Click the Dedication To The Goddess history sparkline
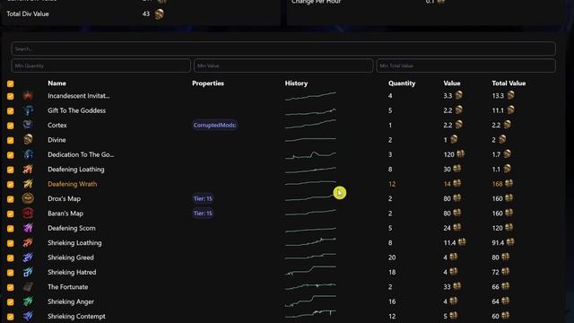This screenshot has height=323, width=574. coord(310,155)
